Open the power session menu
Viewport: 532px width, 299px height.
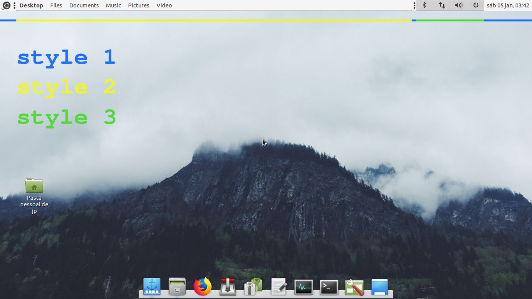coord(476,5)
